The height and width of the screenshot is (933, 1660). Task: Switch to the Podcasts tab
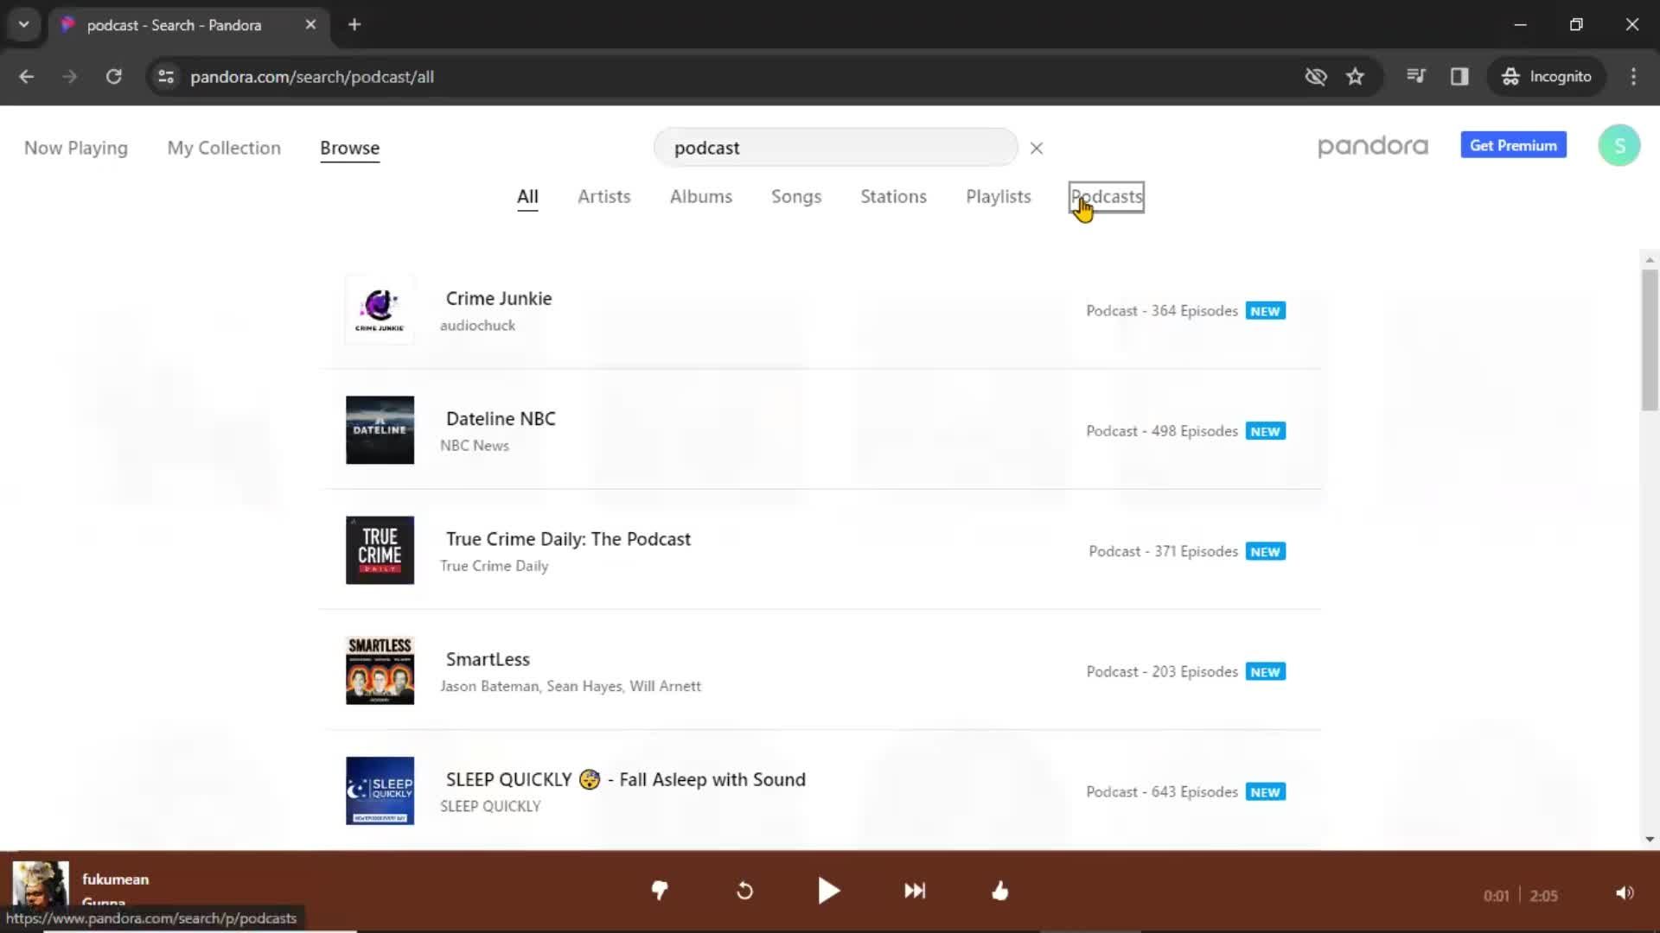click(x=1107, y=197)
